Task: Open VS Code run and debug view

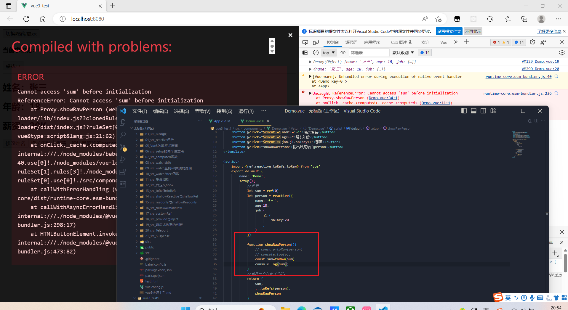Action: coord(123,160)
